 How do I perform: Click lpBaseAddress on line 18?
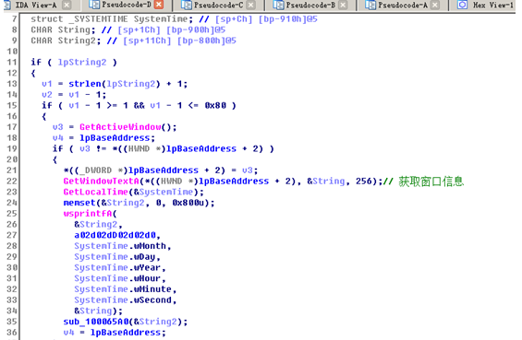click(x=115, y=138)
